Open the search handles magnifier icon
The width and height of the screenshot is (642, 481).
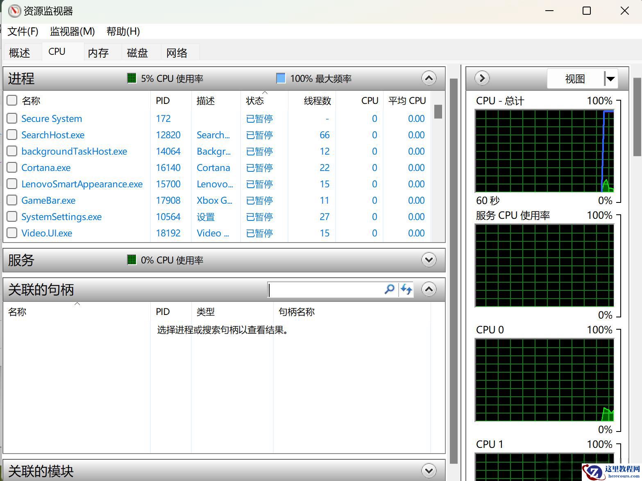pyautogui.click(x=389, y=289)
